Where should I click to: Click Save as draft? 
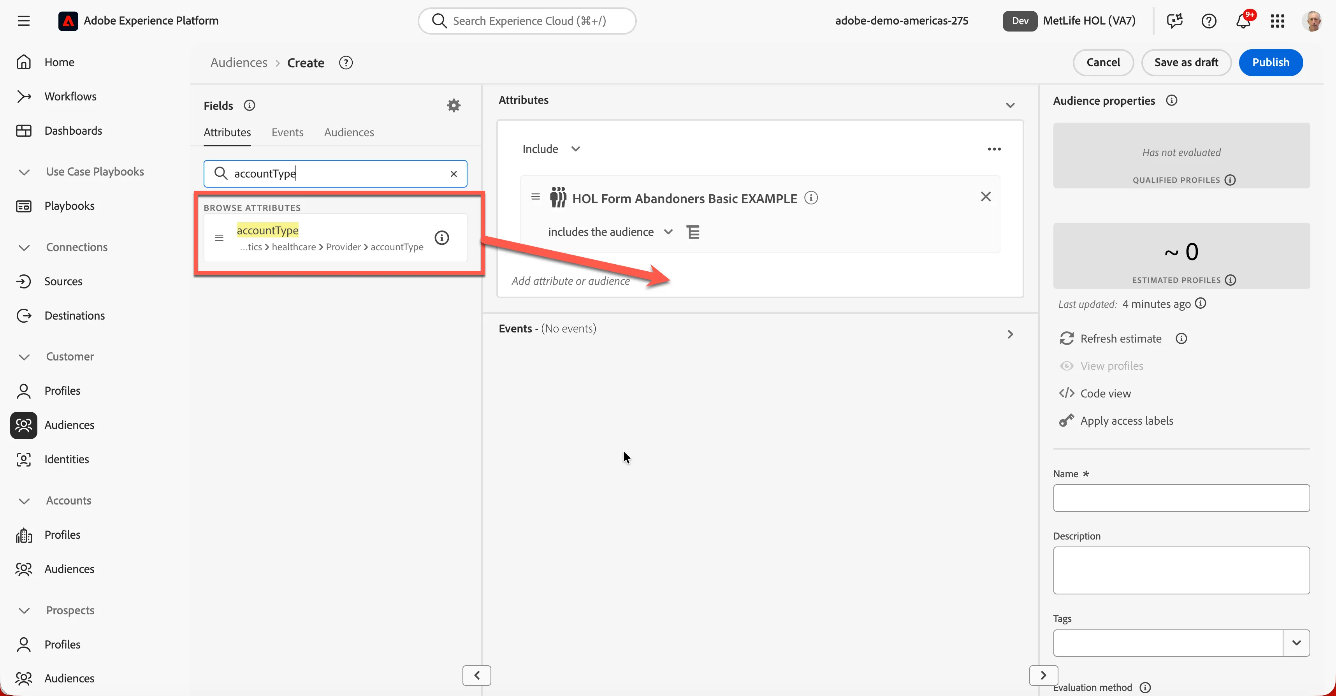coord(1186,62)
